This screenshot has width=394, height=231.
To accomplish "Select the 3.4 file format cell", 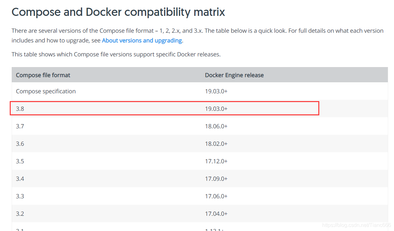I will [x=20, y=179].
